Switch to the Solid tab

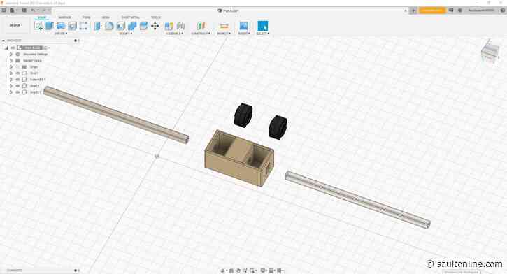pos(42,17)
